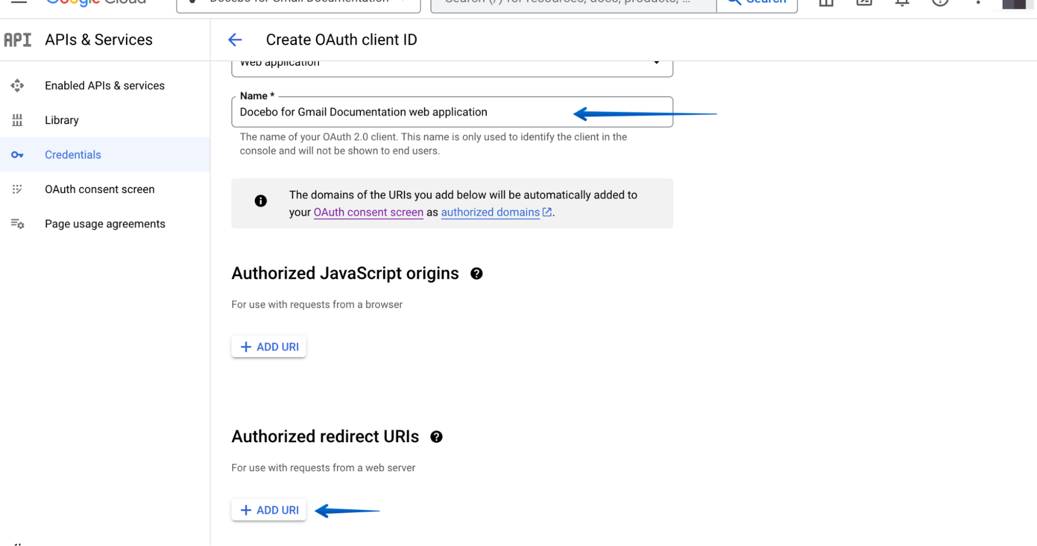Click the info icon in the domains notice
1037x546 pixels.
point(261,201)
